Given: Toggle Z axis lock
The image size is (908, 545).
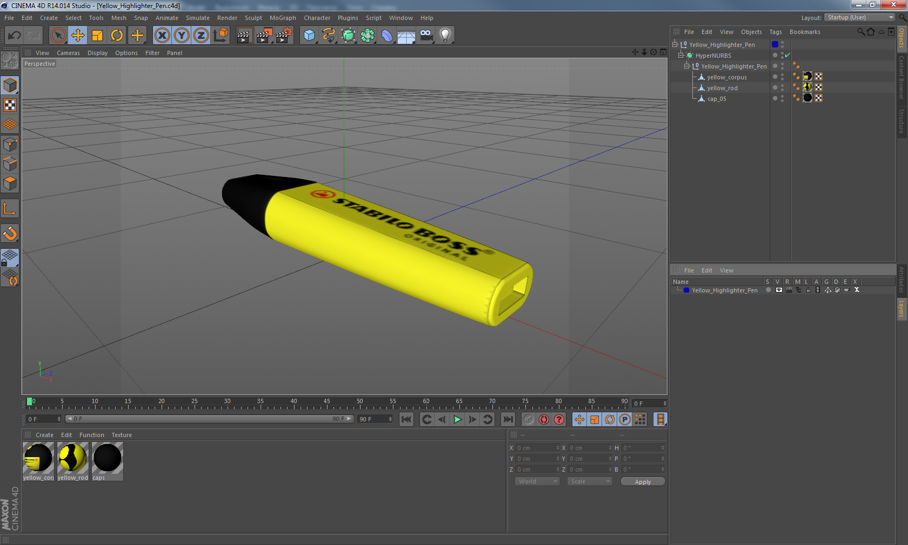Looking at the screenshot, I should coord(201,36).
